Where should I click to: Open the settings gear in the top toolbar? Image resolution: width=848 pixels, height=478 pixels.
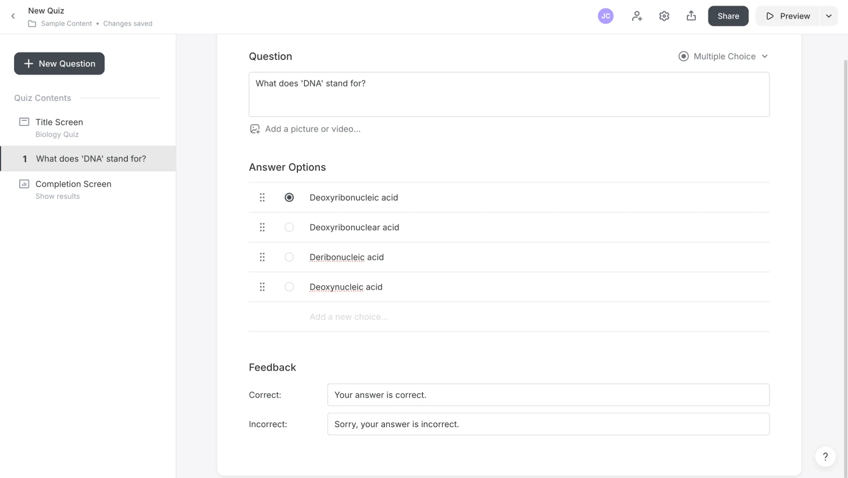click(x=664, y=16)
